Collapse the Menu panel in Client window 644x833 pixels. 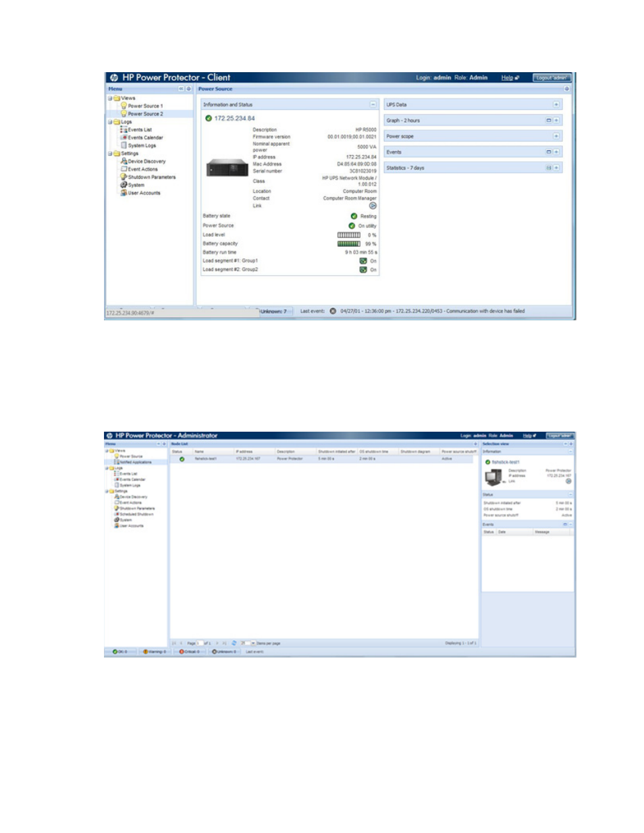pos(181,89)
